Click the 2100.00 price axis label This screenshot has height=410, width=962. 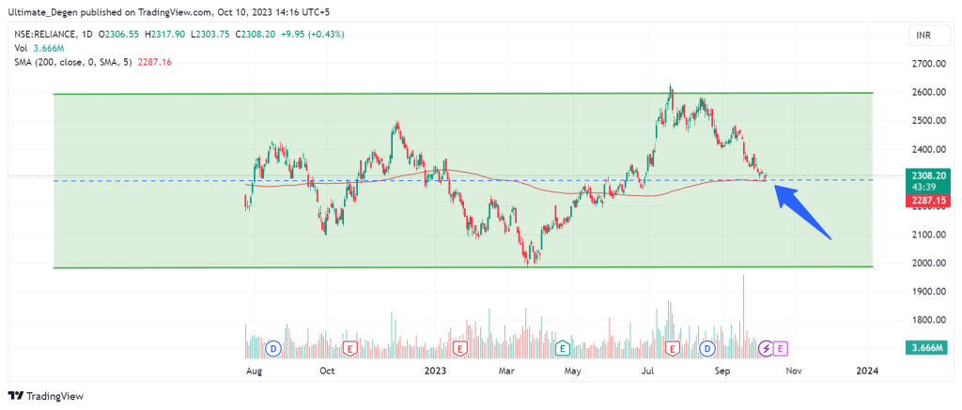pyautogui.click(x=927, y=235)
